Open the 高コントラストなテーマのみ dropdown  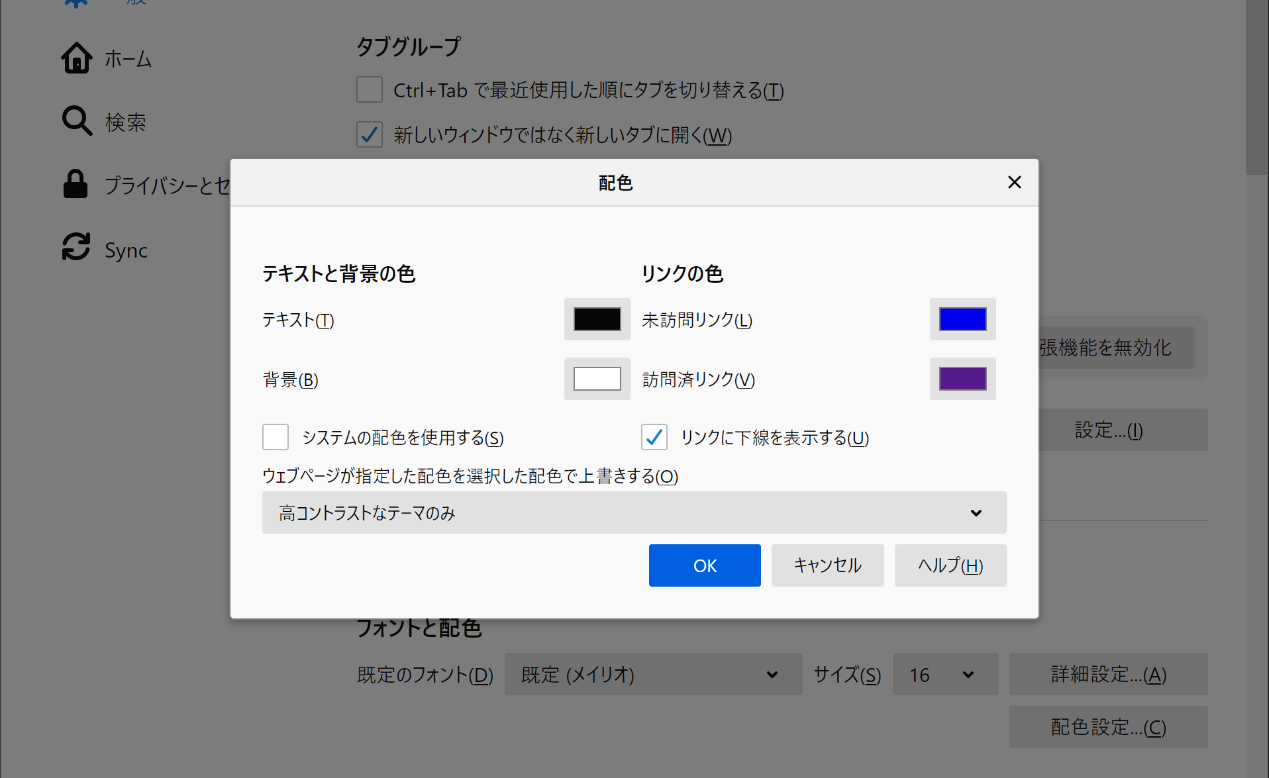[634, 512]
